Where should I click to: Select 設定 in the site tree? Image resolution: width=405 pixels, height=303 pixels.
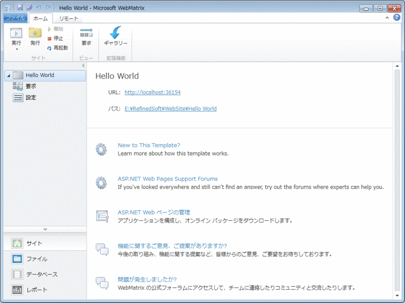[x=25, y=97]
